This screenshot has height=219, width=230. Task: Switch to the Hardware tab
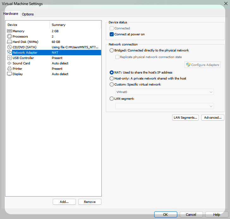pos(10,14)
